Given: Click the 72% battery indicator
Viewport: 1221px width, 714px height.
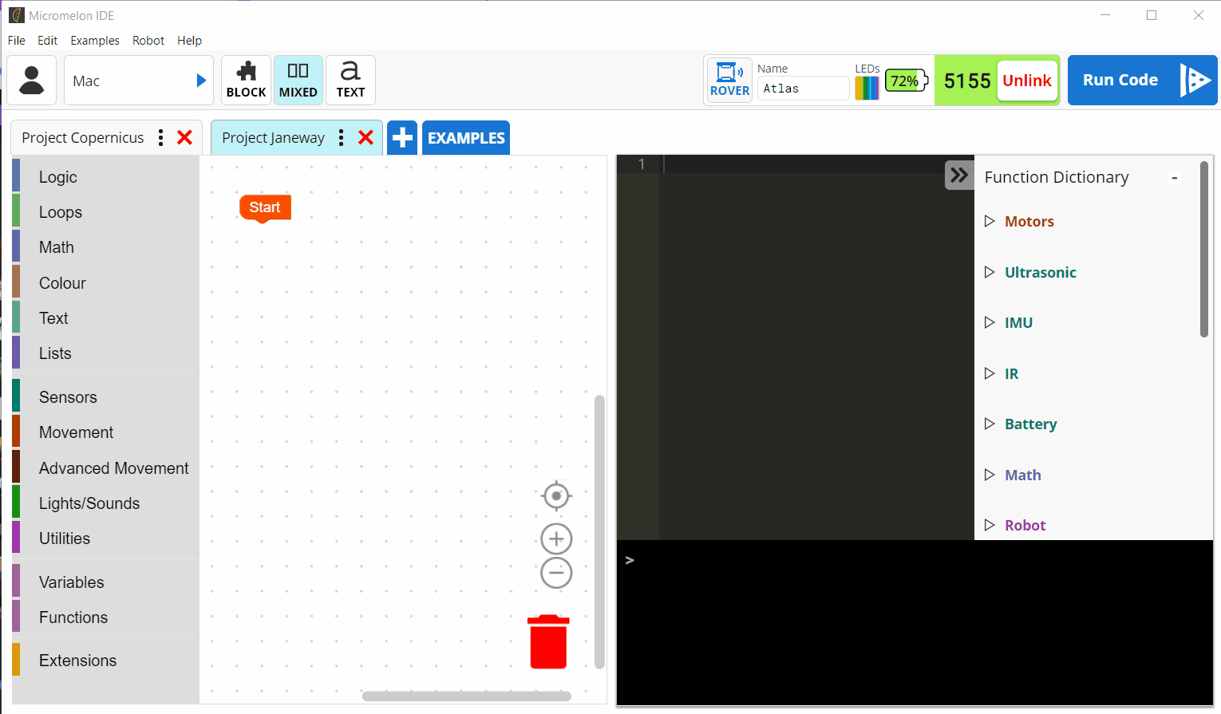Looking at the screenshot, I should coord(907,81).
